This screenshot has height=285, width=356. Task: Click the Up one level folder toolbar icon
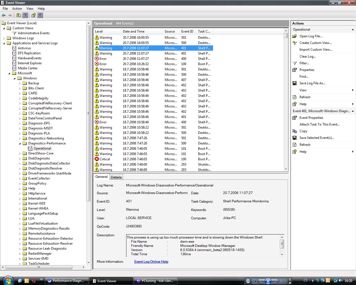click(19, 15)
